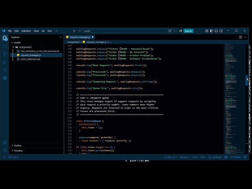Click the Copilot status icon in status bar
This screenshot has width=252, height=189.
pyautogui.click(x=226, y=157)
